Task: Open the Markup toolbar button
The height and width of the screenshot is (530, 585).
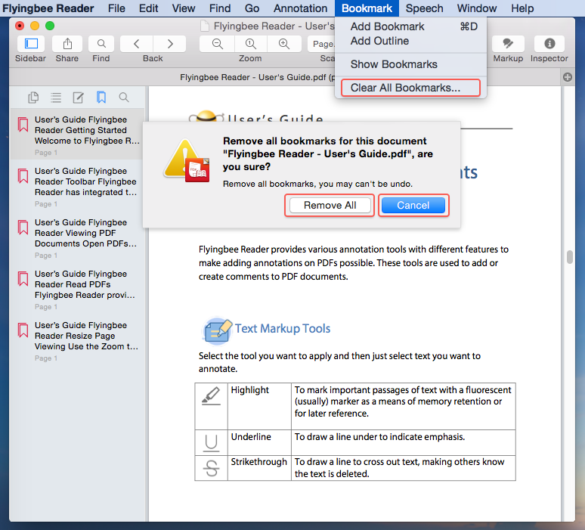Action: coord(508,44)
